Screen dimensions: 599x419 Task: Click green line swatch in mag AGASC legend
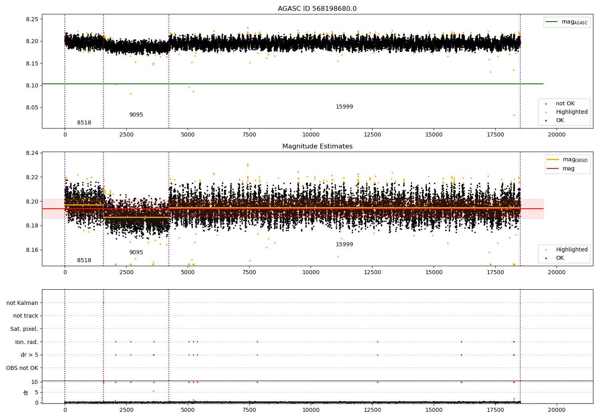(x=552, y=22)
